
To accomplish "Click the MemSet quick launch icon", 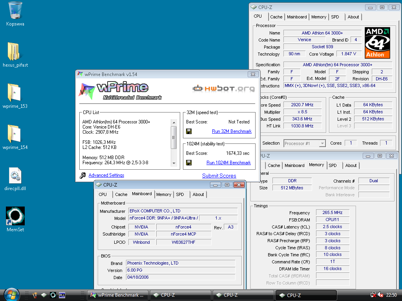I will (53, 295).
